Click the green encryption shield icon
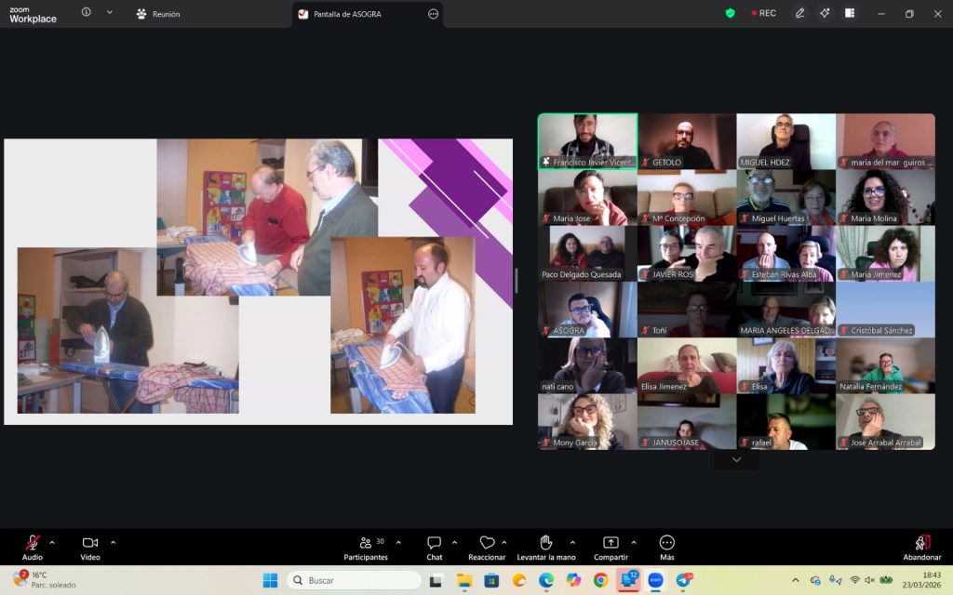 coord(730,13)
